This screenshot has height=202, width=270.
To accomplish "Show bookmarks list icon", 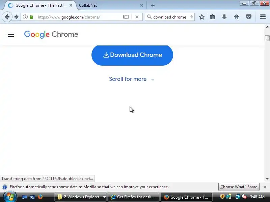I will 212,17.
